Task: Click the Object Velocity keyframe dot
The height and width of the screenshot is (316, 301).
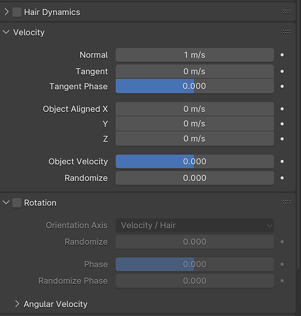Action: tap(282, 161)
